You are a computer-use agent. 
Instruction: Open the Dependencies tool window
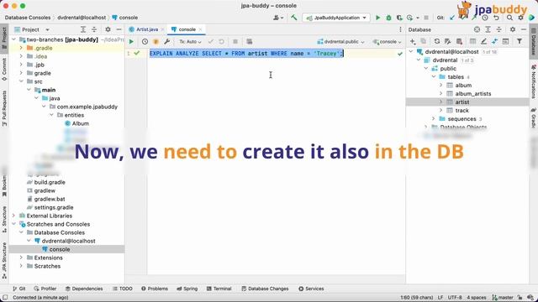(84, 289)
